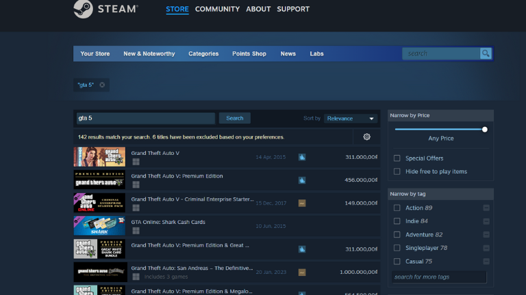Click mixed review icon for Criminal Enterprise Starter
Image resolution: width=526 pixels, height=295 pixels.
302,203
